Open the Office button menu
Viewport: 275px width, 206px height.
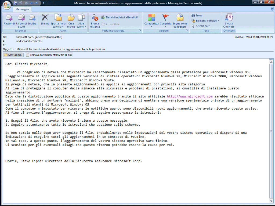[x=7, y=5]
